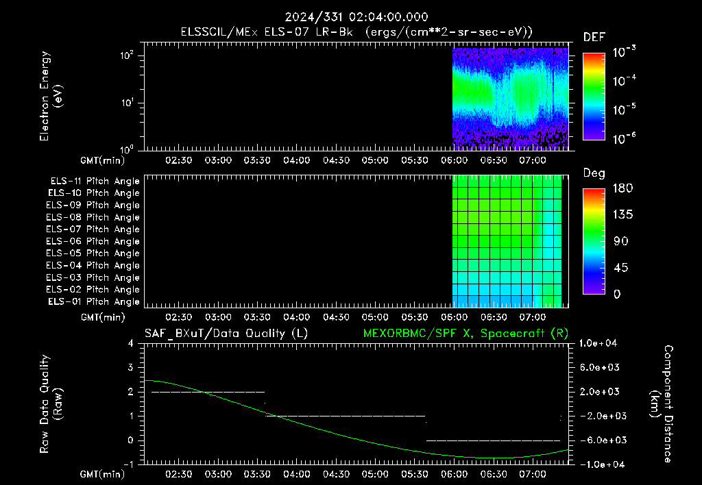Select the ELS-08 Pitch Angle row label
Viewport: 702px width, 485px height.
pos(93,217)
